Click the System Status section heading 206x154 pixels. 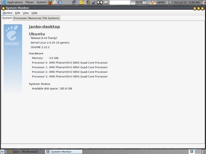pos(40,84)
